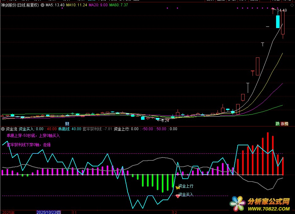Click the green 跌 badge
Image resolution: width=295 pixels, height=214 pixels.
pyautogui.click(x=277, y=124)
